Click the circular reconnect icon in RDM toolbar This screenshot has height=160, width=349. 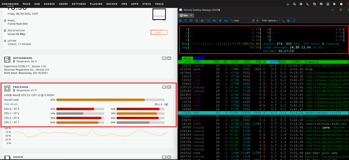coord(185,21)
